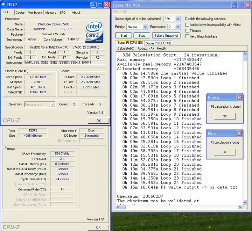Maximize the Hyper PI window

pos(240,5)
